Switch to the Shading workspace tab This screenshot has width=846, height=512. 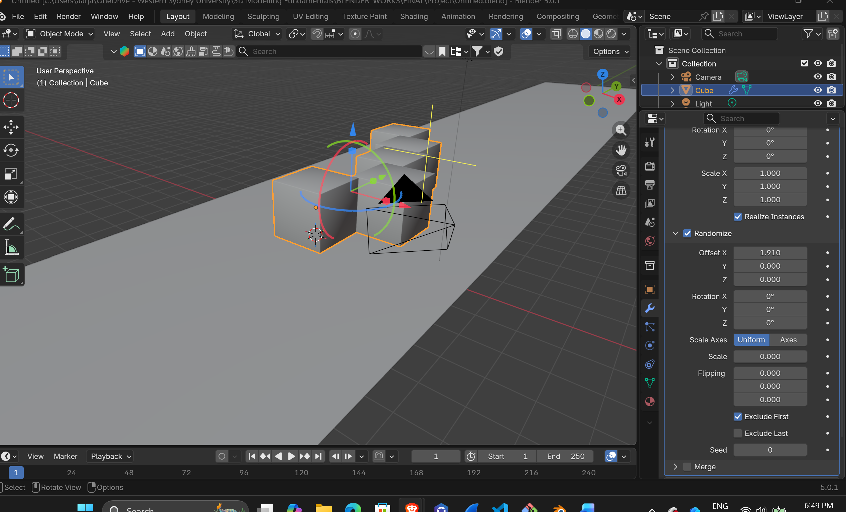point(414,16)
